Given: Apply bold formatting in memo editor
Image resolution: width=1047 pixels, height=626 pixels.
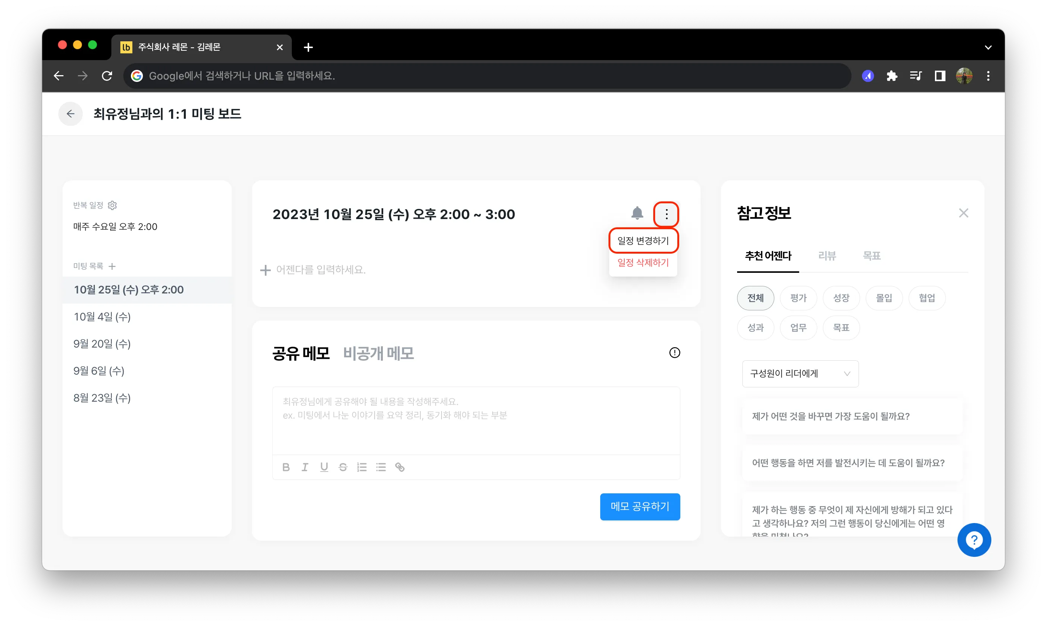Looking at the screenshot, I should pos(286,467).
